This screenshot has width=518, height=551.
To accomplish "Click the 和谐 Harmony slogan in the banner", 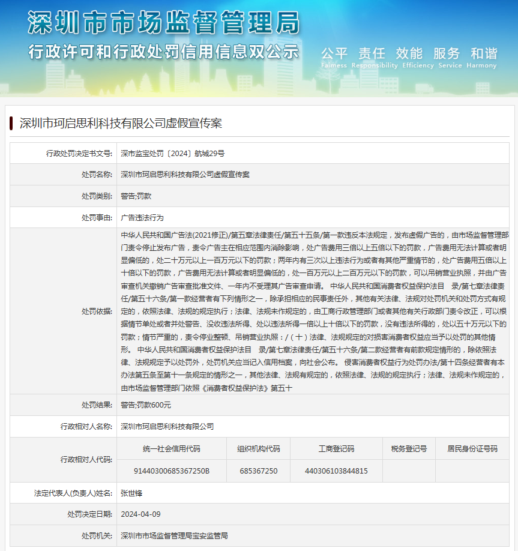I will point(483,53).
